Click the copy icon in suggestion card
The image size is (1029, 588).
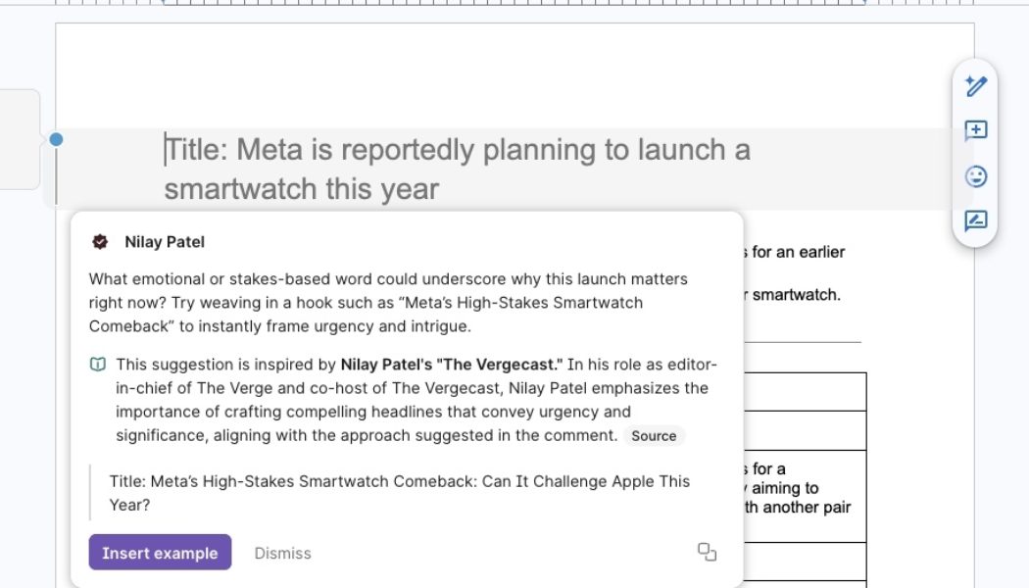point(707,552)
